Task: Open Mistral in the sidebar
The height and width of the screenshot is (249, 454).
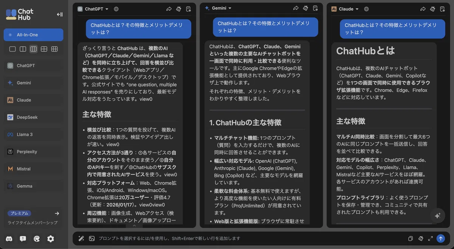Action: 33,169
